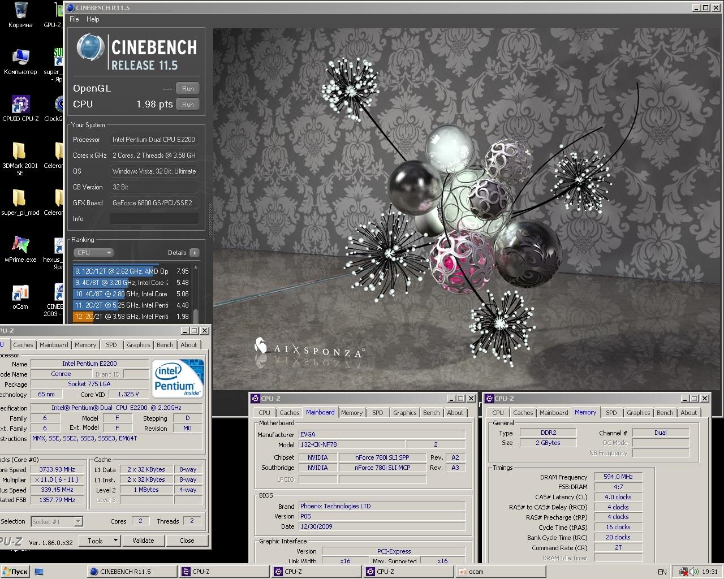Click the ranking list scroll-up arrow

(x=196, y=267)
